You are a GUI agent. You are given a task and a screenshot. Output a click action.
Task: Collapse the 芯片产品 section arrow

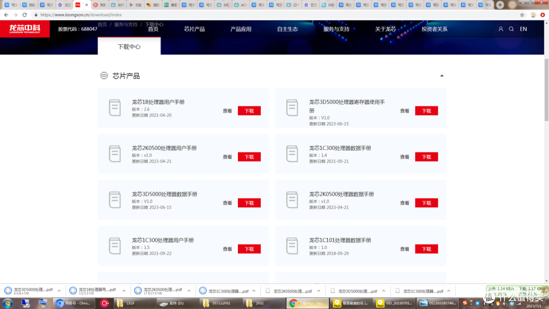(442, 76)
